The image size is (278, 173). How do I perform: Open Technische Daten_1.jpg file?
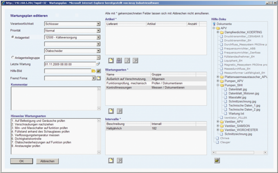click(244, 106)
